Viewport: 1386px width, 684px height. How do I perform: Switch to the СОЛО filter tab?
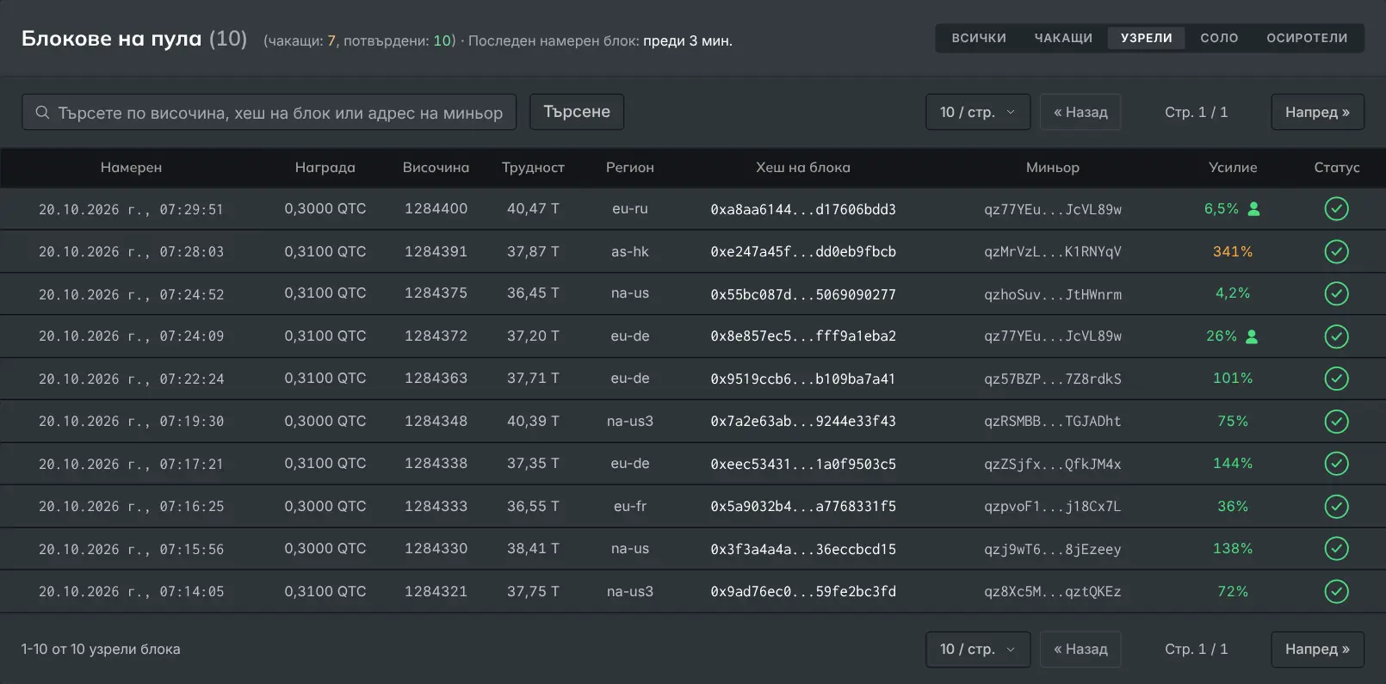point(1219,38)
